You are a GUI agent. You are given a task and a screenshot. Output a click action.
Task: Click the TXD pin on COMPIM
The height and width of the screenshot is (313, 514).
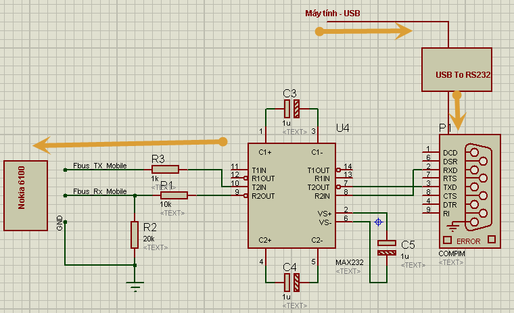click(450, 187)
